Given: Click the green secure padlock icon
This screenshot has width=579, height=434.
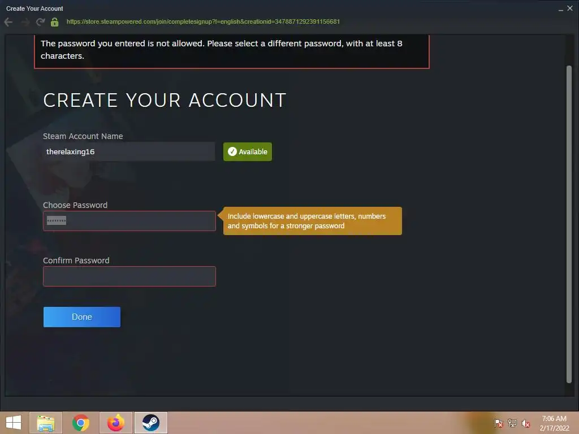Looking at the screenshot, I should click(x=55, y=22).
